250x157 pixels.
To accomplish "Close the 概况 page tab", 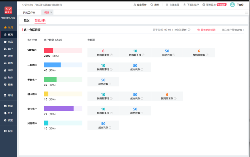I will pos(51,12).
